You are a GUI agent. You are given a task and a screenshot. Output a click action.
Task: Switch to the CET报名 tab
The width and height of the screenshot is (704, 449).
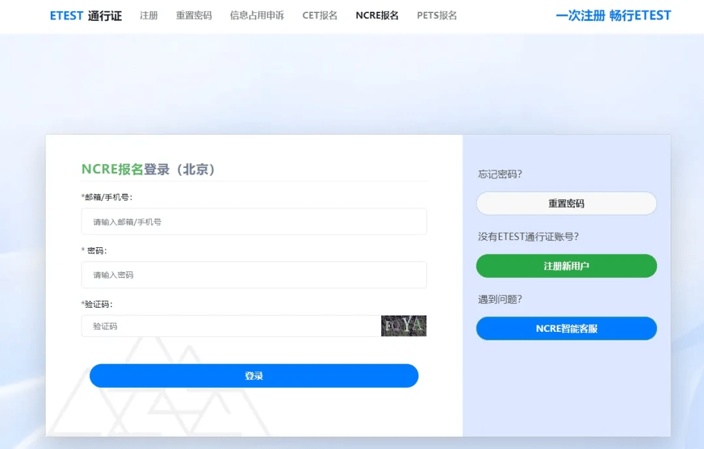pyautogui.click(x=319, y=16)
